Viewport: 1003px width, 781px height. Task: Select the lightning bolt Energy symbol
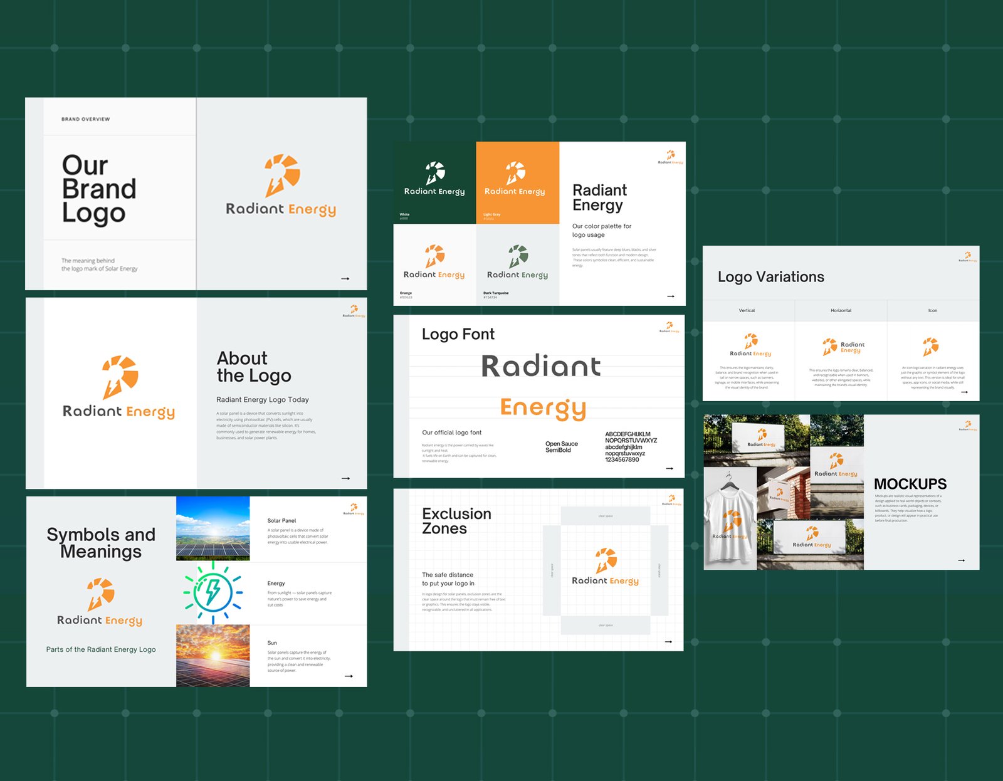pos(214,592)
